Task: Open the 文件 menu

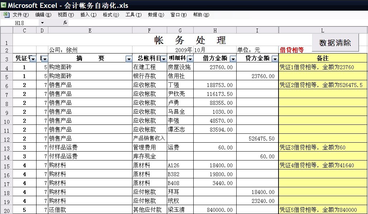Action: 21,15
